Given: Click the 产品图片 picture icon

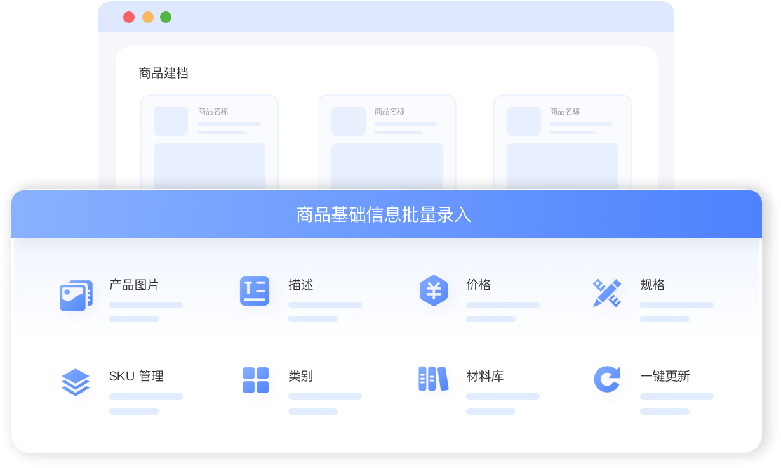Looking at the screenshot, I should (x=76, y=295).
